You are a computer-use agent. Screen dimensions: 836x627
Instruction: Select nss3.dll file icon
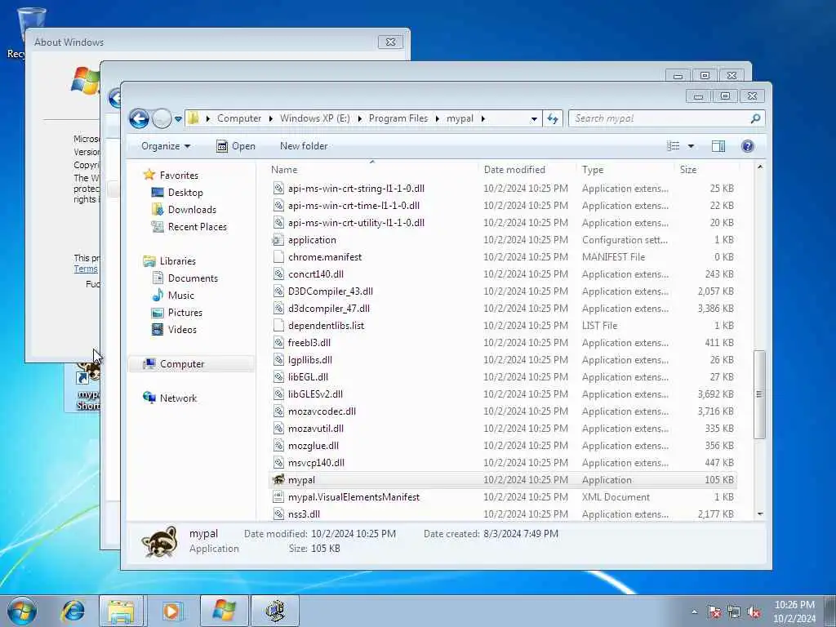click(x=278, y=514)
